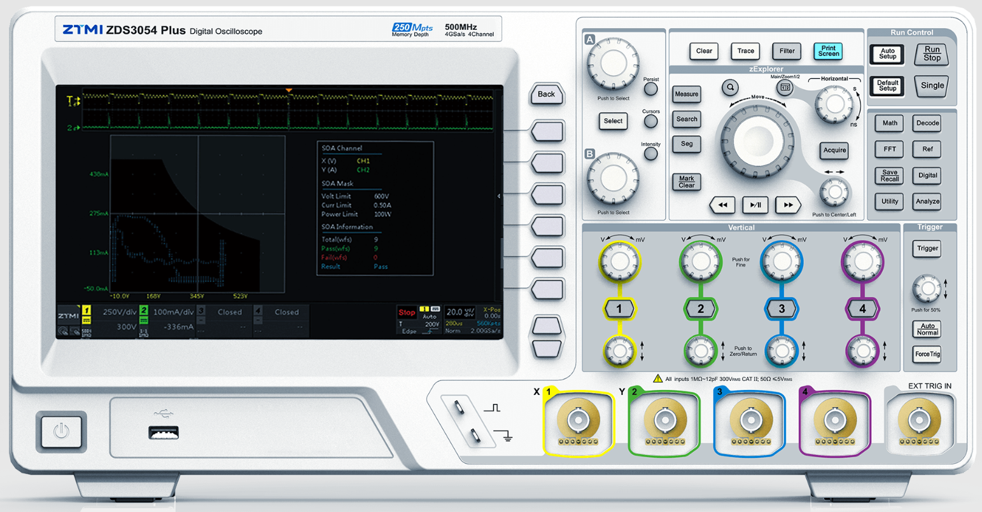Click the red Stop status indicator on screen
The height and width of the screenshot is (512, 982).
(x=407, y=312)
